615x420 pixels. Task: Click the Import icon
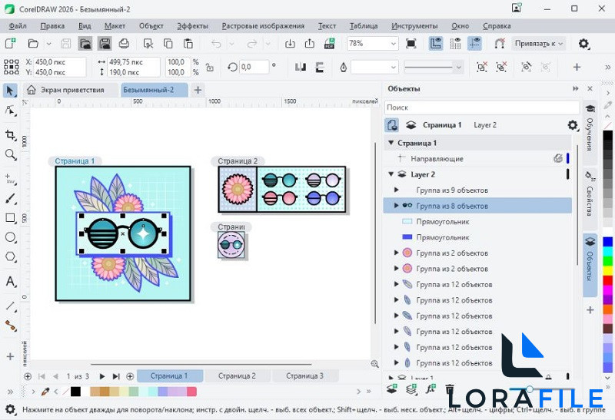point(290,43)
